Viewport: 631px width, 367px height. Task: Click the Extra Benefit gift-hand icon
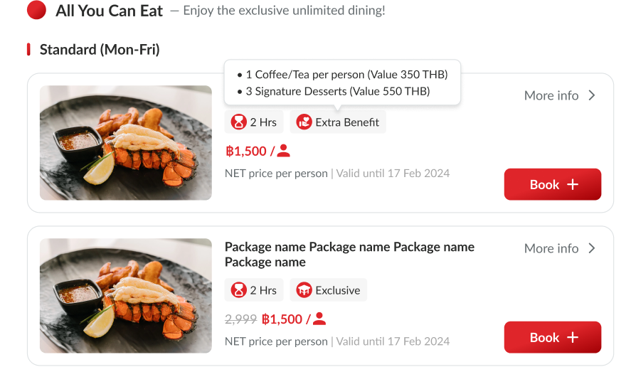(304, 122)
